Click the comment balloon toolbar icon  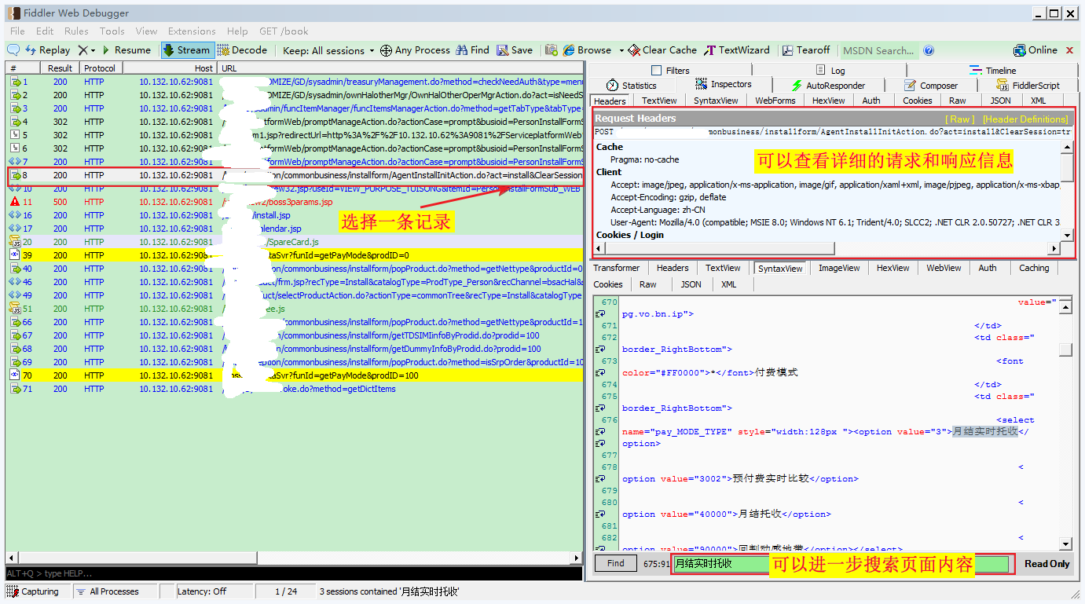pyautogui.click(x=13, y=50)
